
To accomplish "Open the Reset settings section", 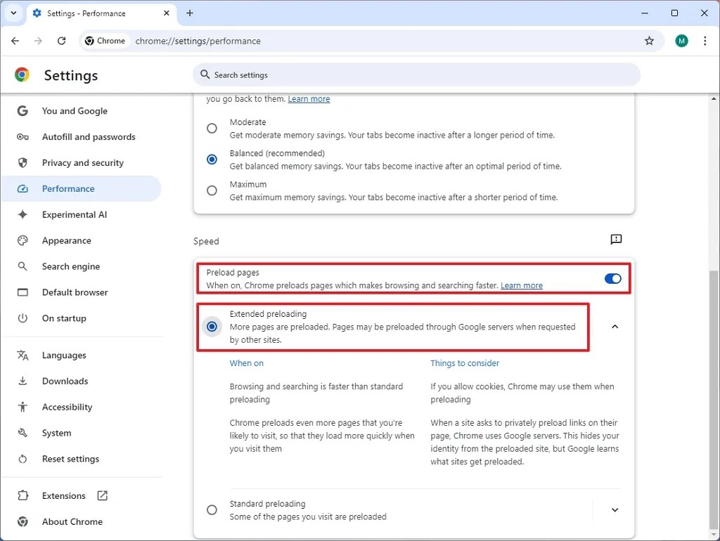I will 71,459.
